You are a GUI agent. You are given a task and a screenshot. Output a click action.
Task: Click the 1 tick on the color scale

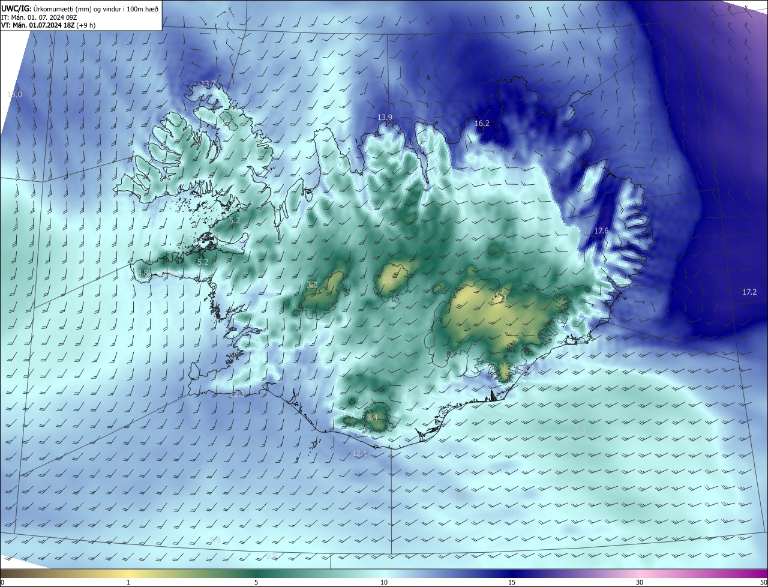[x=128, y=582]
